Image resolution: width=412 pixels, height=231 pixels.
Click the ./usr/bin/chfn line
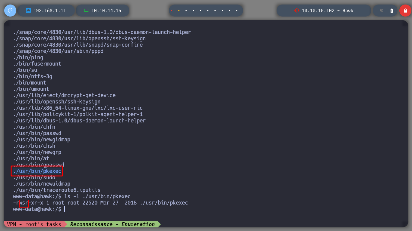tap(34, 127)
